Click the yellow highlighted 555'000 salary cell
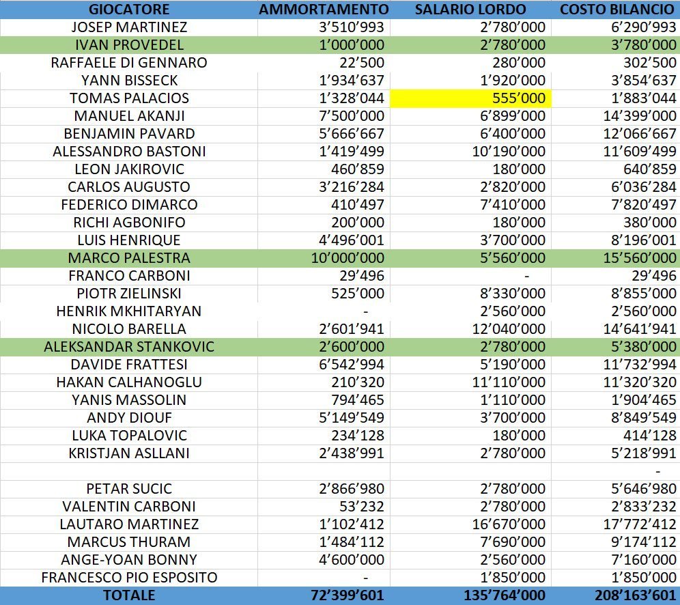This screenshot has height=605, width=680. [470, 98]
